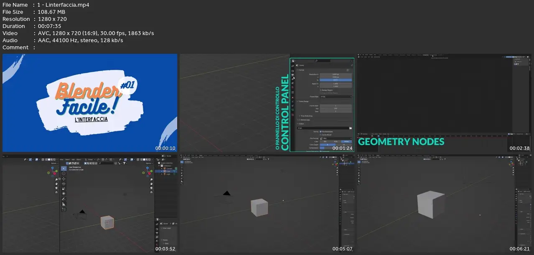Open the Add menu in 00:03:52 frame

point(73,159)
